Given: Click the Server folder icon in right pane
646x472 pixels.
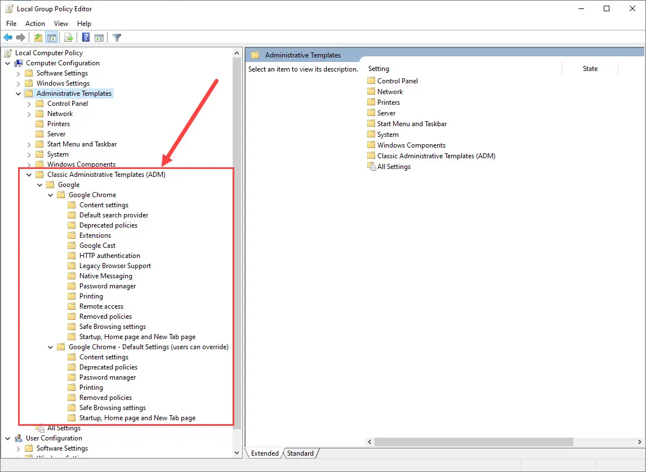Looking at the screenshot, I should [x=371, y=113].
